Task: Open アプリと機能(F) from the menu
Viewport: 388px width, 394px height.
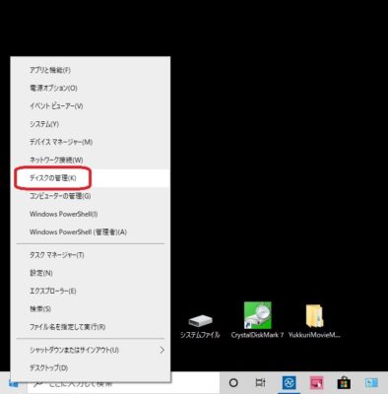Action: pyautogui.click(x=91, y=70)
